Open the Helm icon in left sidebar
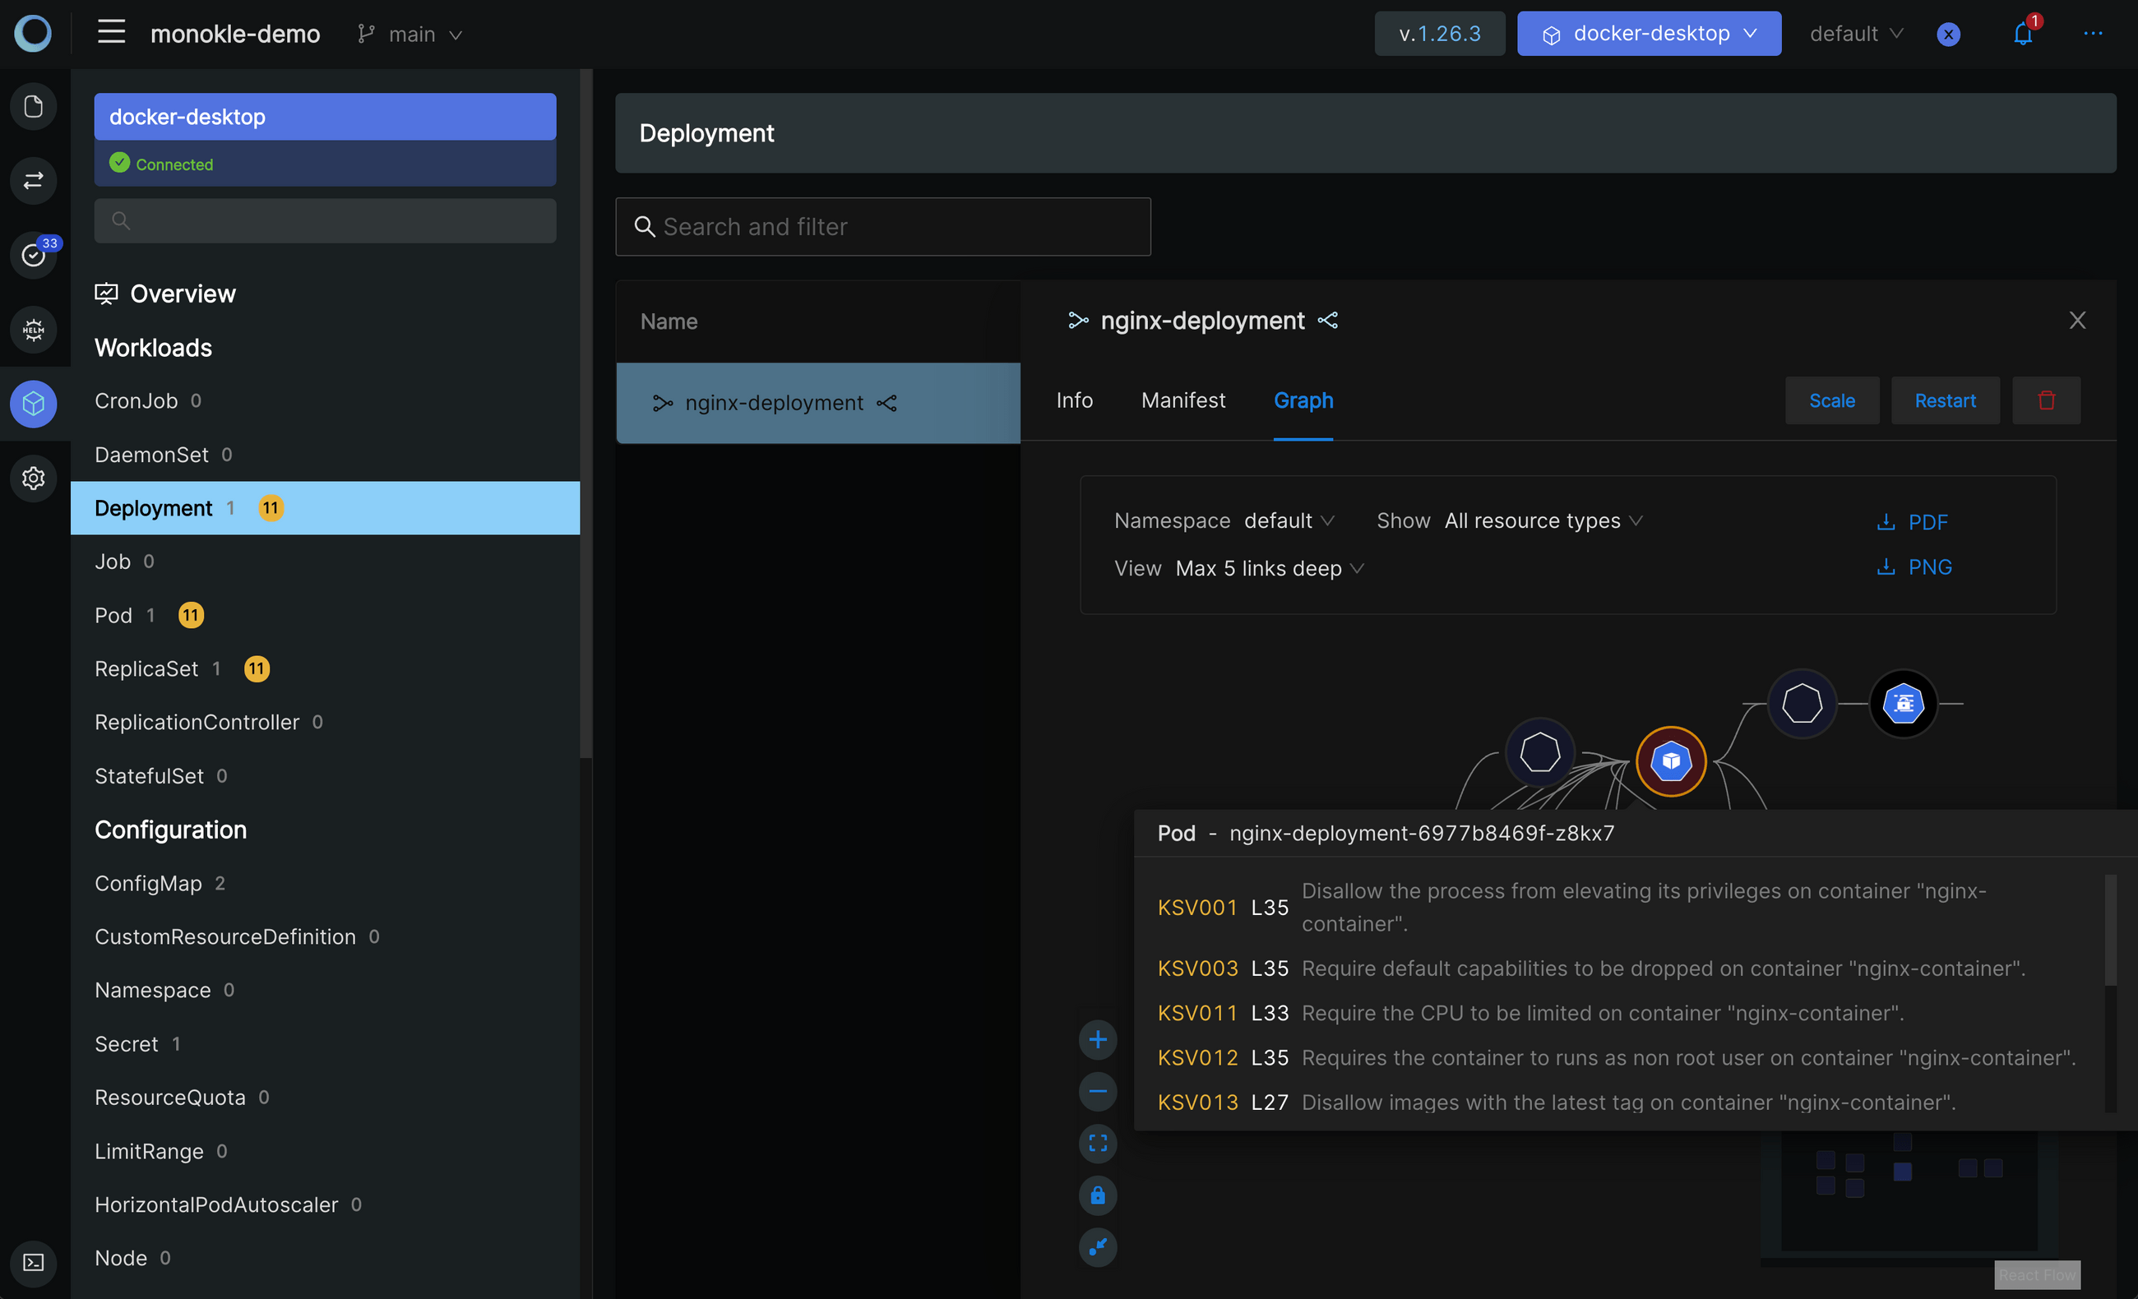2138x1299 pixels. coord(33,330)
